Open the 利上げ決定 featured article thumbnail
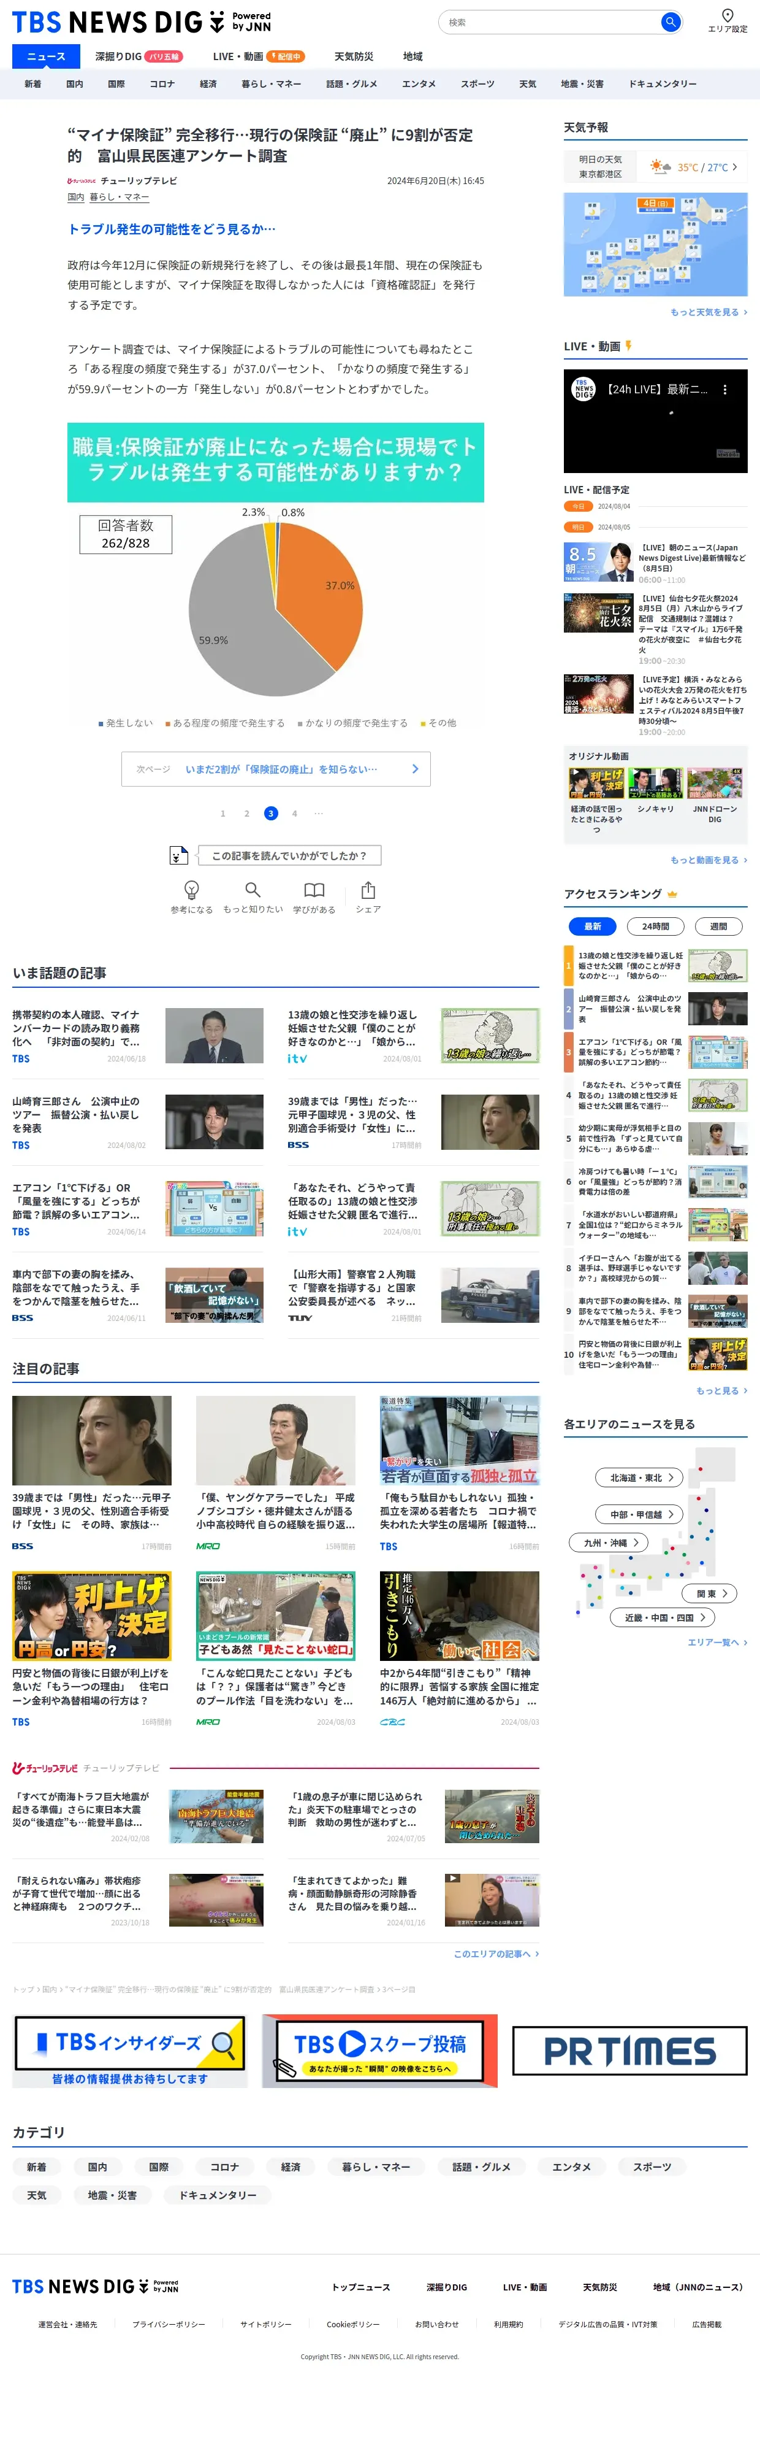Viewport: 760px width, 2442px height. [x=92, y=1616]
